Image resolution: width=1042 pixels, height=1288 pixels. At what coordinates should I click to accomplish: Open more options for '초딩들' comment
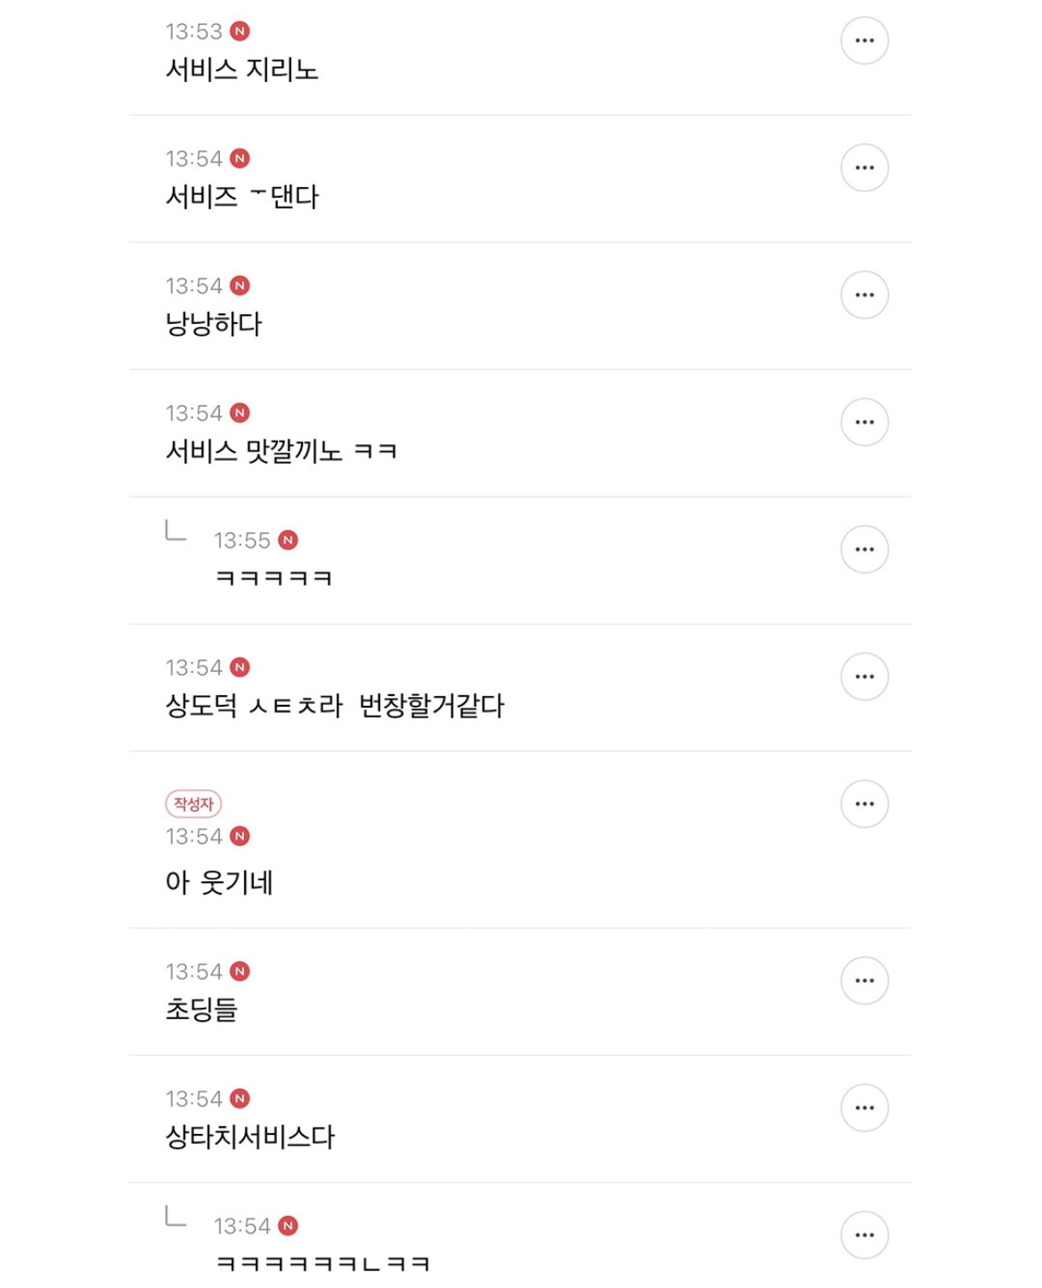[864, 981]
